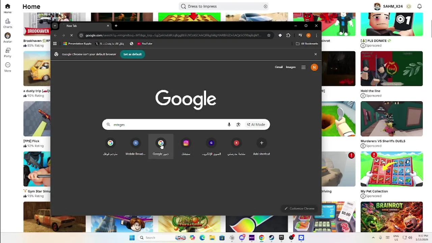432x243 pixels.
Task: Clear the Roblox search box text
Action: coord(266,6)
